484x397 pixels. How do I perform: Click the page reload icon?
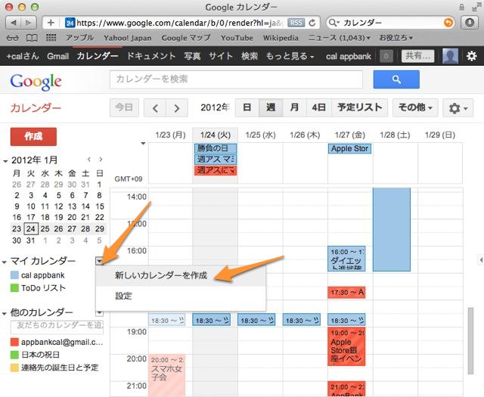312,23
